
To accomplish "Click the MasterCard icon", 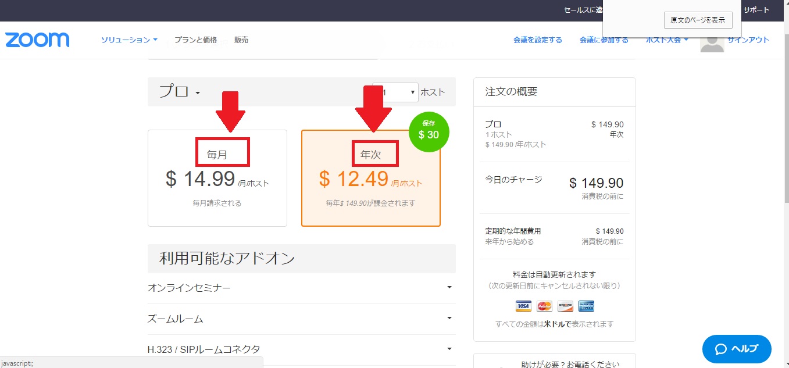I will point(544,306).
